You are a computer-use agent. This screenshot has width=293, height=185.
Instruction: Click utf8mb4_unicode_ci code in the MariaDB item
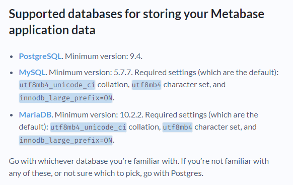tap(89, 127)
